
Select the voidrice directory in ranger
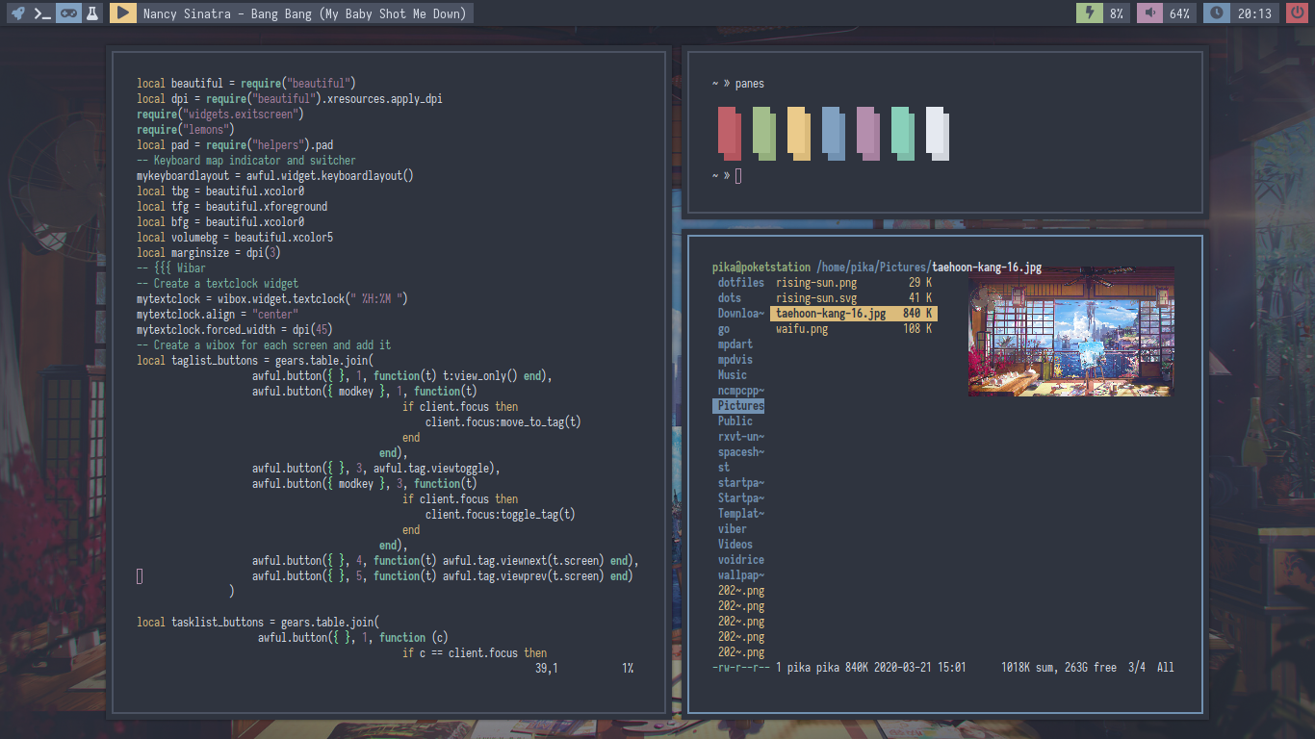[740, 560]
